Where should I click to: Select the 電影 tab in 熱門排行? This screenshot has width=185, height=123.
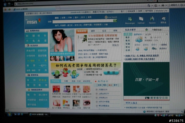105,85
